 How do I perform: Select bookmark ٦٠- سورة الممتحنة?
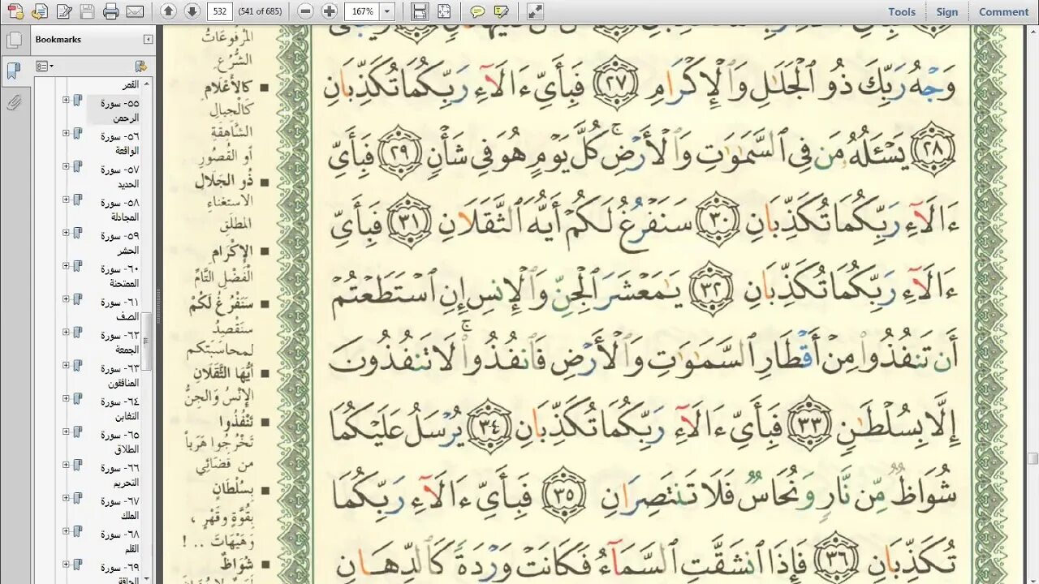pos(119,276)
